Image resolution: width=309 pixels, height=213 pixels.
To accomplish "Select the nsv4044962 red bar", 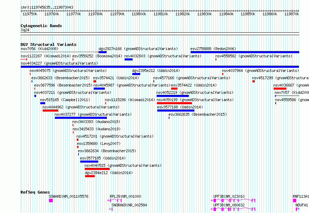I will 50,110.
